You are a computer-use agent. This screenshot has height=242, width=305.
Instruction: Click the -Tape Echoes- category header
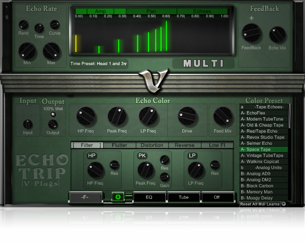tap(263, 107)
